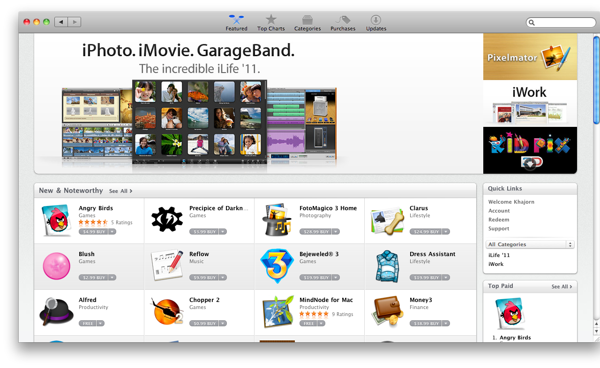Open Welcome Khajorn quick link
This screenshot has width=600, height=368.
pos(511,202)
